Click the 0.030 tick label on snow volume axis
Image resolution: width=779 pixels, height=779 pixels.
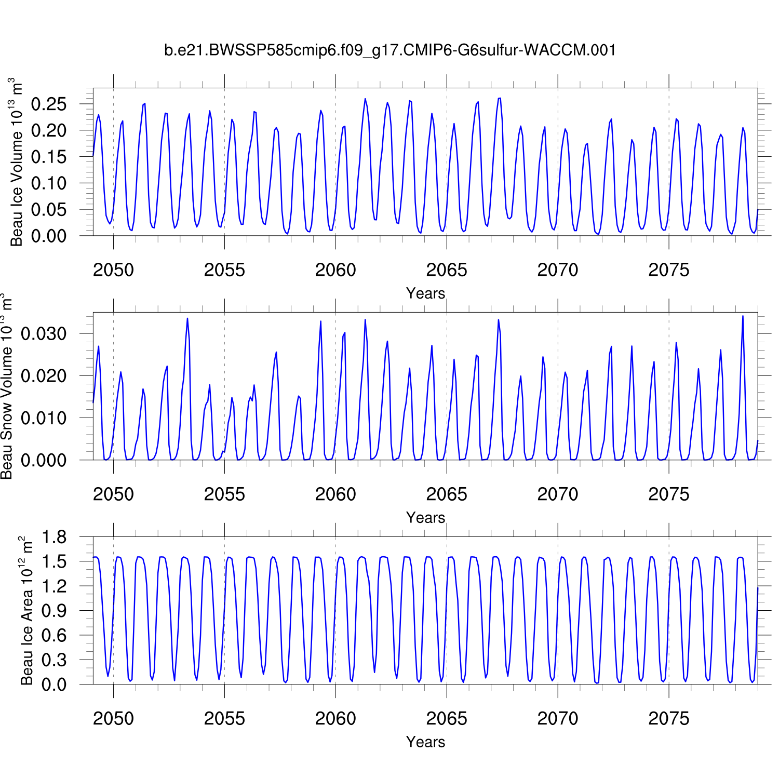tap(44, 334)
